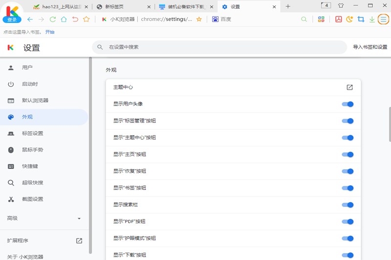This screenshot has height=260, width=391.
Task: Open new tab with plus button
Action: [288, 6]
